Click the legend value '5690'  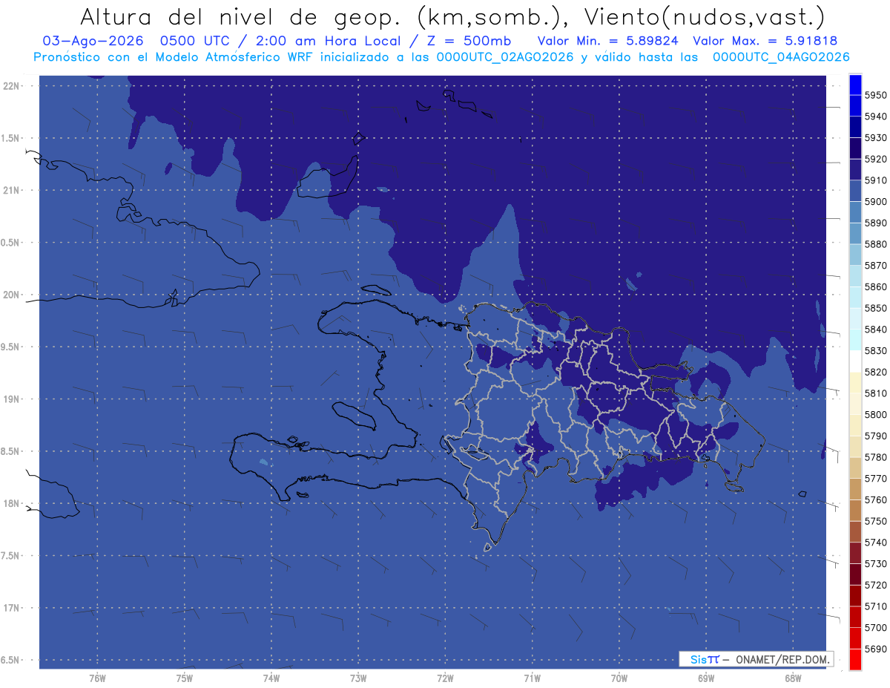(875, 649)
